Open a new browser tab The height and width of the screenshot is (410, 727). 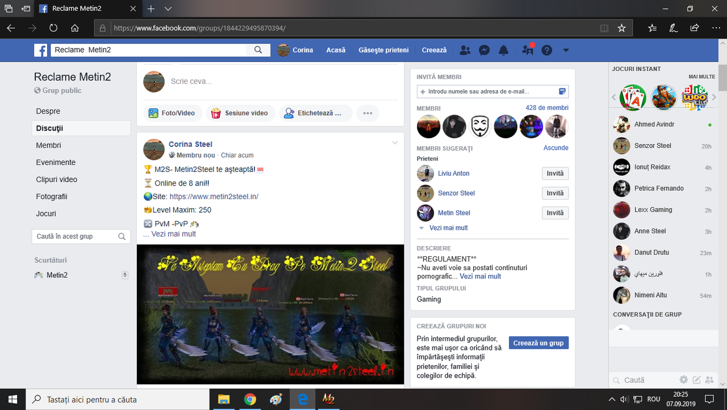(x=151, y=9)
